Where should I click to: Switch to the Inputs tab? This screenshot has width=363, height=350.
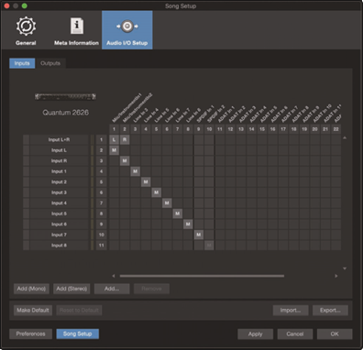click(x=22, y=63)
